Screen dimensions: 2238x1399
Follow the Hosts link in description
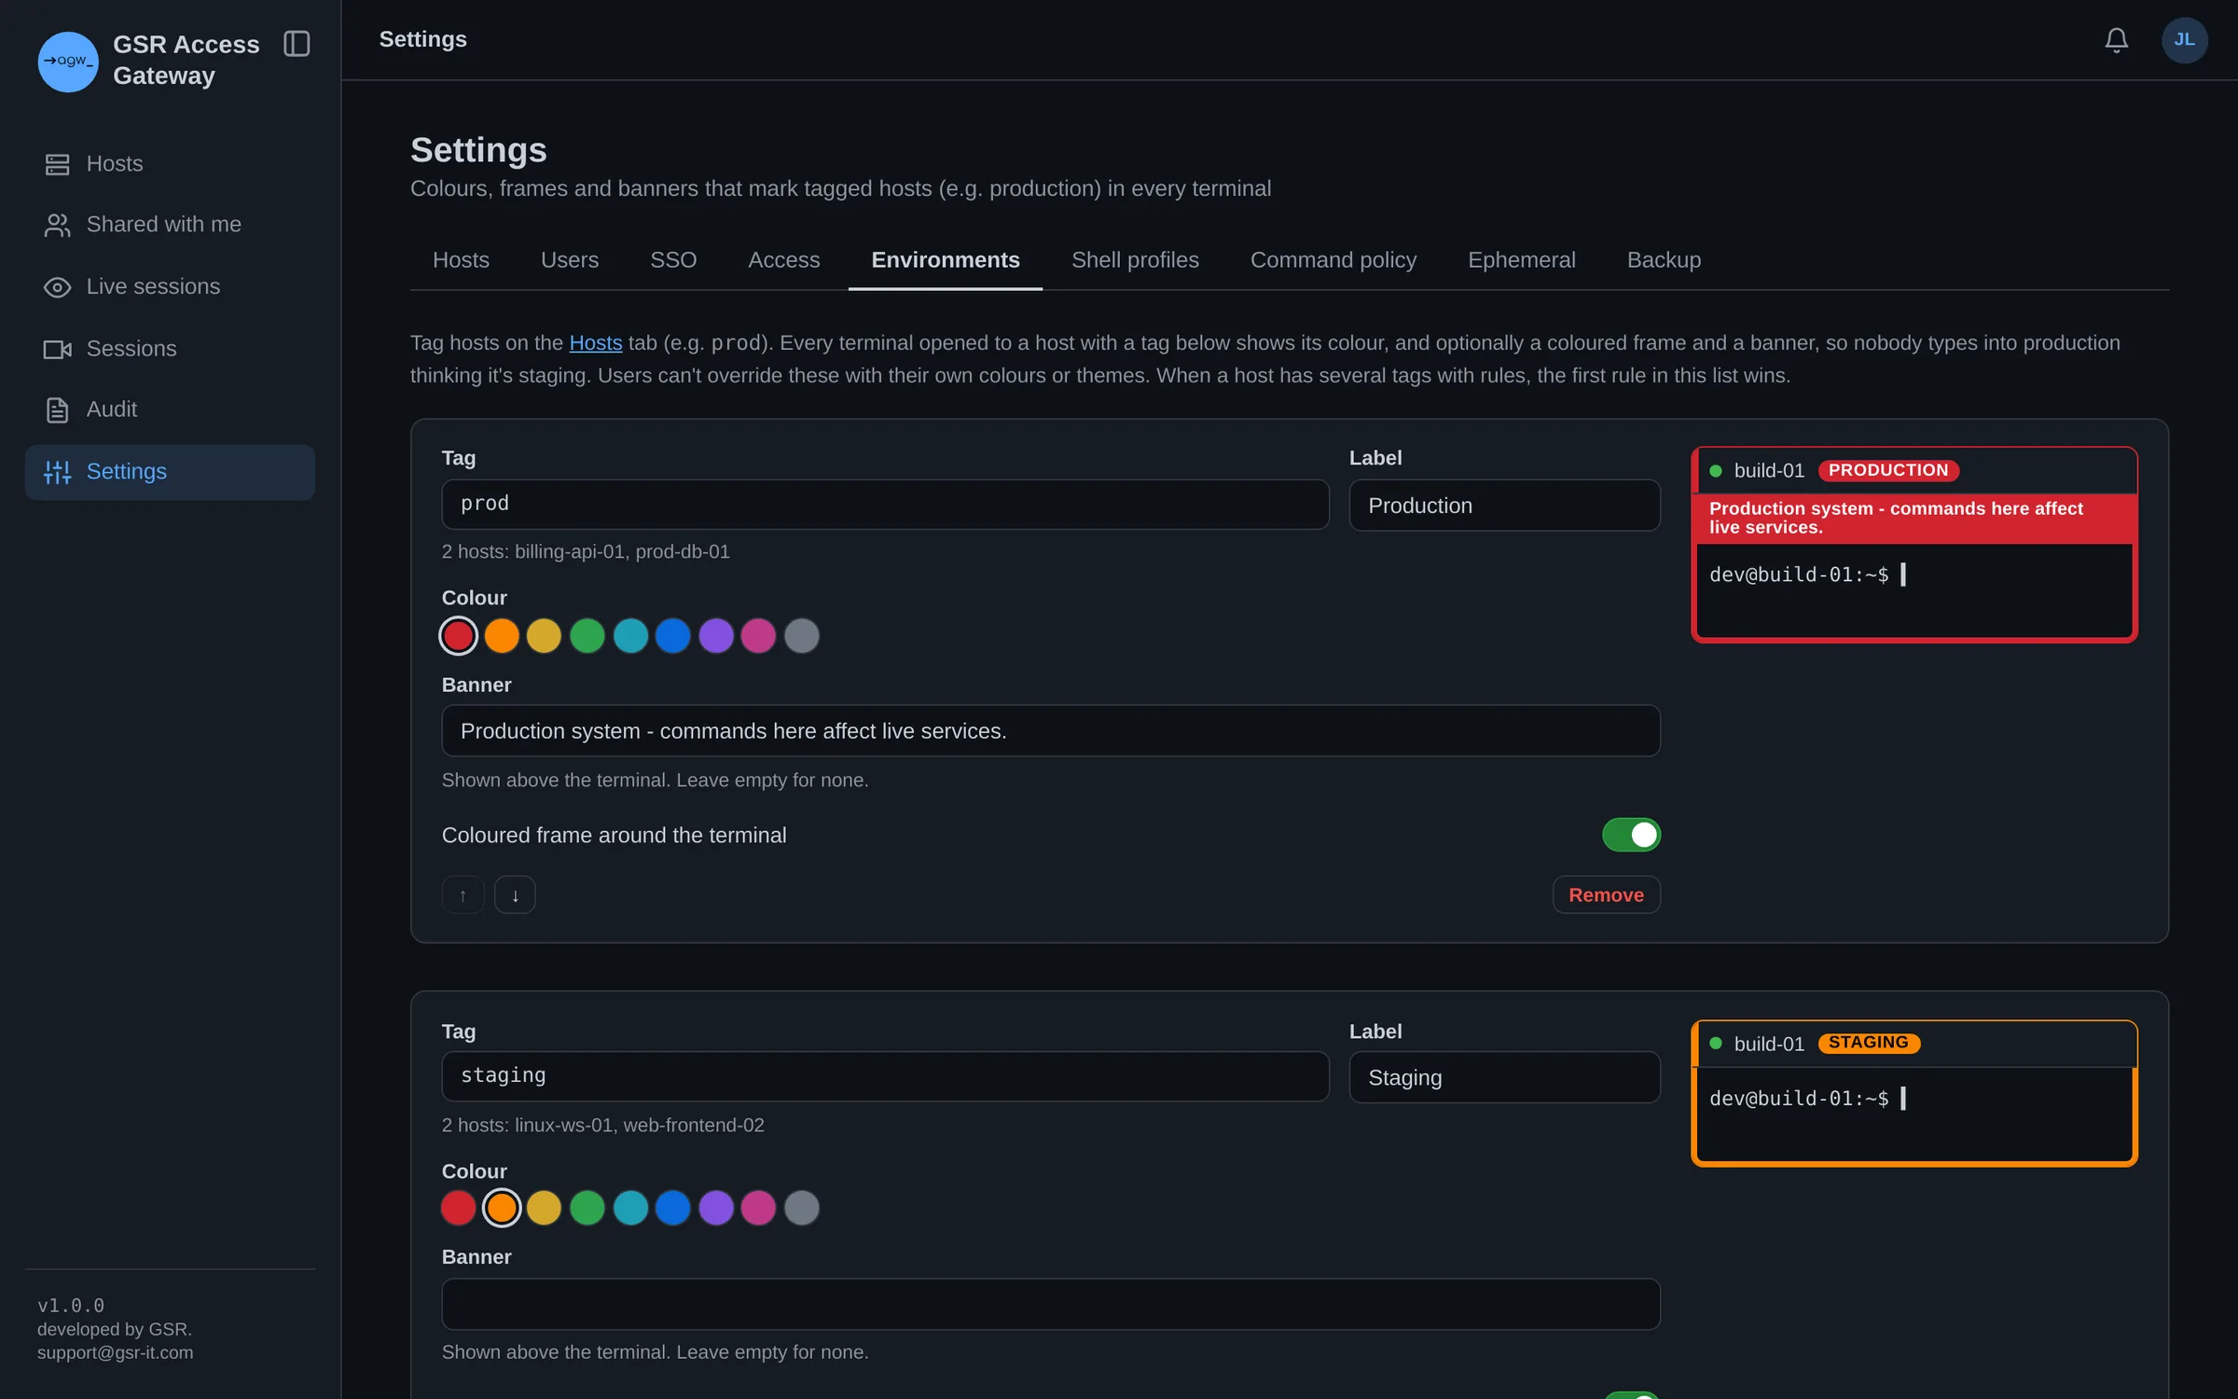pos(595,343)
